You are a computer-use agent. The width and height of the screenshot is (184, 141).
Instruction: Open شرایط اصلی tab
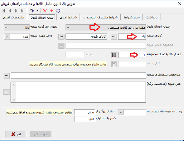[68, 18]
